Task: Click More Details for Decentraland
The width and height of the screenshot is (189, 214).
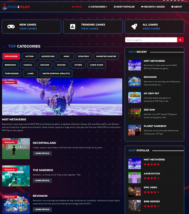Action: [42, 153]
